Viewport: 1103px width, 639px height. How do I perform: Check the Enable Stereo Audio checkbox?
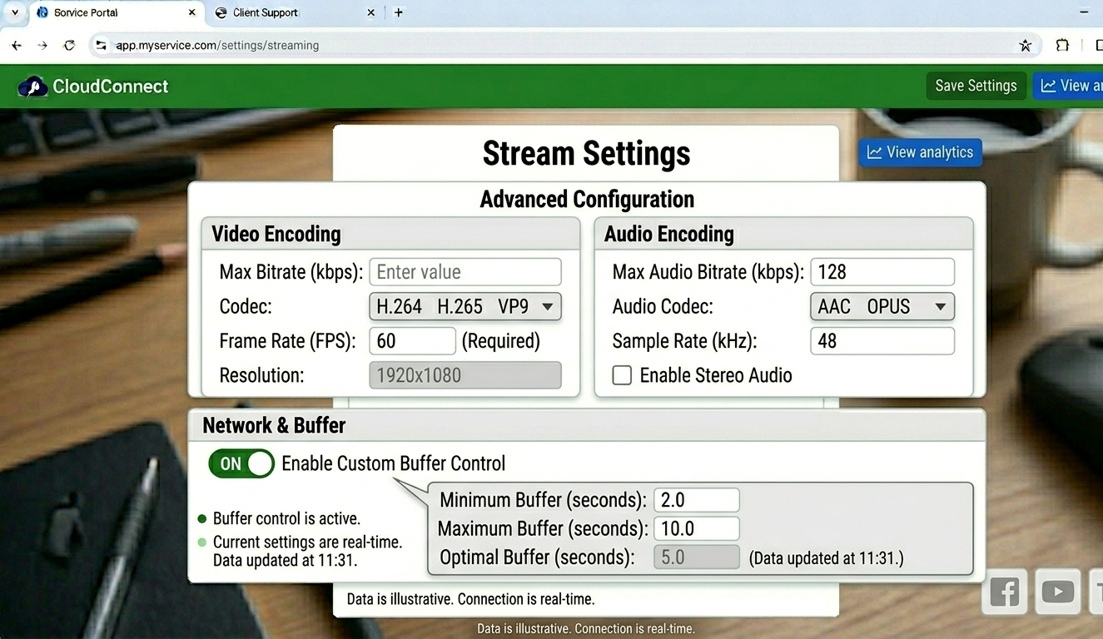point(622,375)
